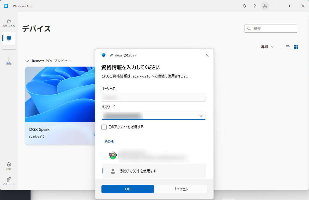
Task: Click the spark-ca16 hostname text on card
Action: 37,137
